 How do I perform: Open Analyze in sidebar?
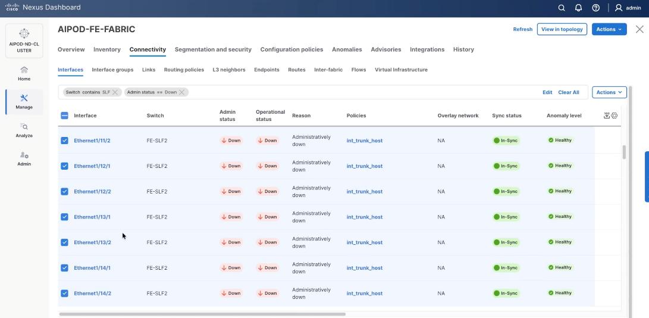[24, 130]
